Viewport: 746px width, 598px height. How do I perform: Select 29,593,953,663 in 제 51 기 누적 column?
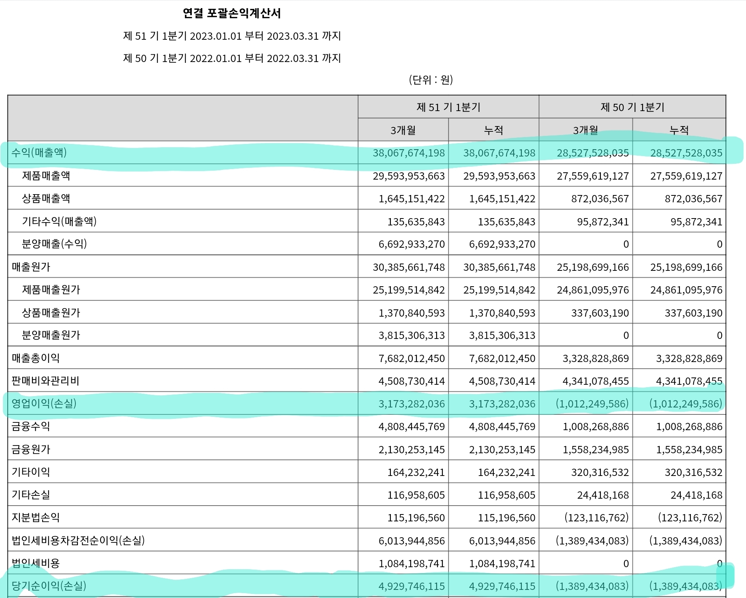click(x=499, y=176)
